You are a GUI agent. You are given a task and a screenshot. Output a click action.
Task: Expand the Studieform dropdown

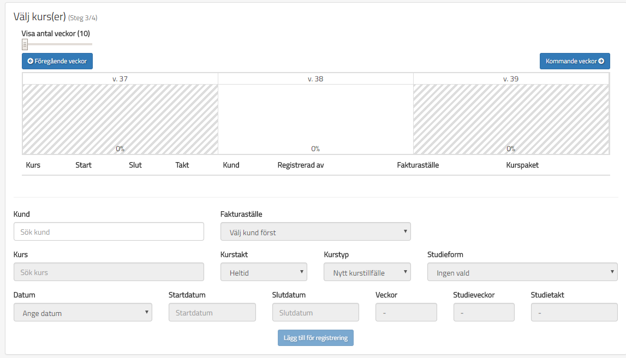click(x=522, y=272)
